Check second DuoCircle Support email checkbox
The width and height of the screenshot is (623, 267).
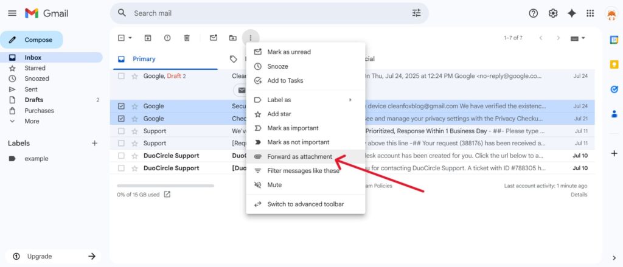(x=121, y=168)
